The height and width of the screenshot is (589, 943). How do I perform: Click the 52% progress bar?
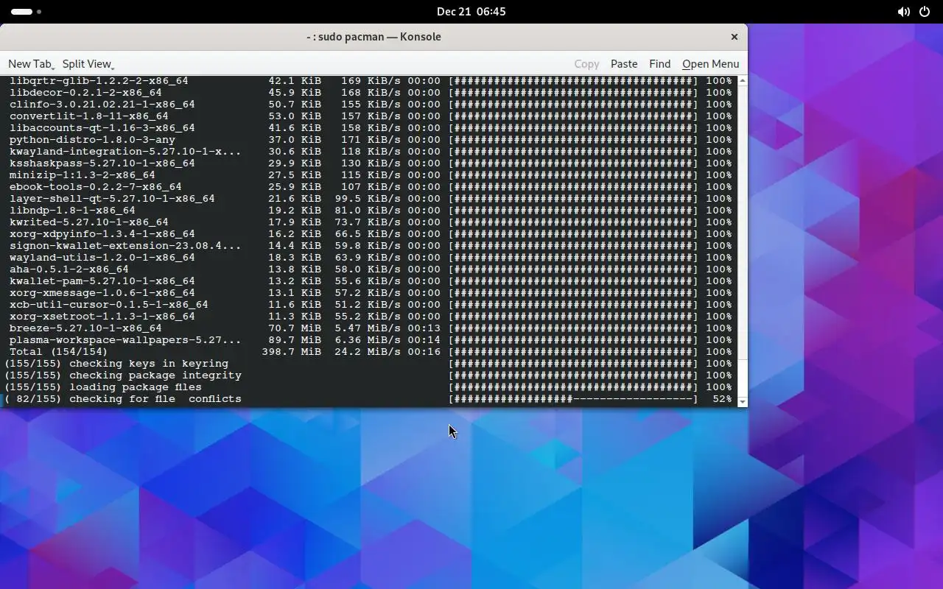[x=573, y=399]
